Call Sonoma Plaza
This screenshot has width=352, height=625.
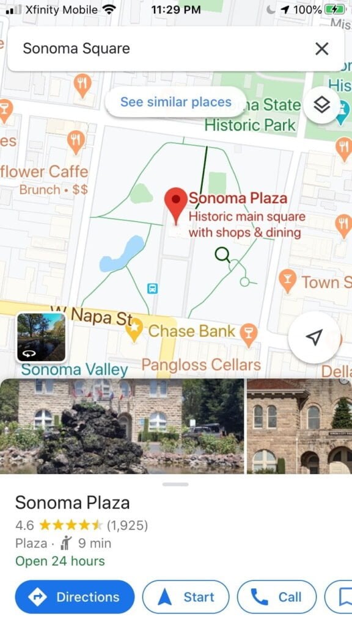click(277, 597)
